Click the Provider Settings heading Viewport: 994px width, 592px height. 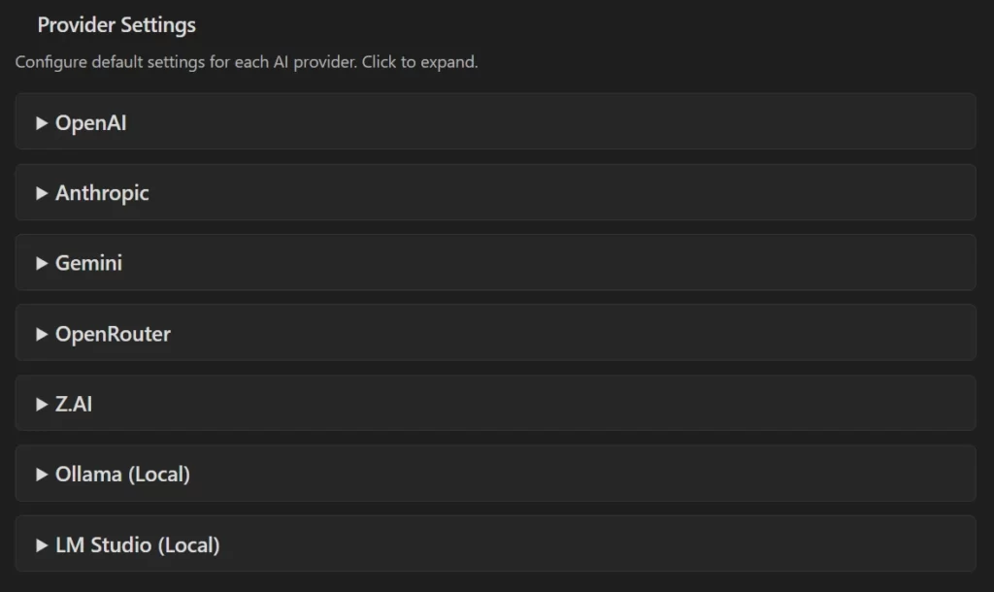pyautogui.click(x=116, y=25)
